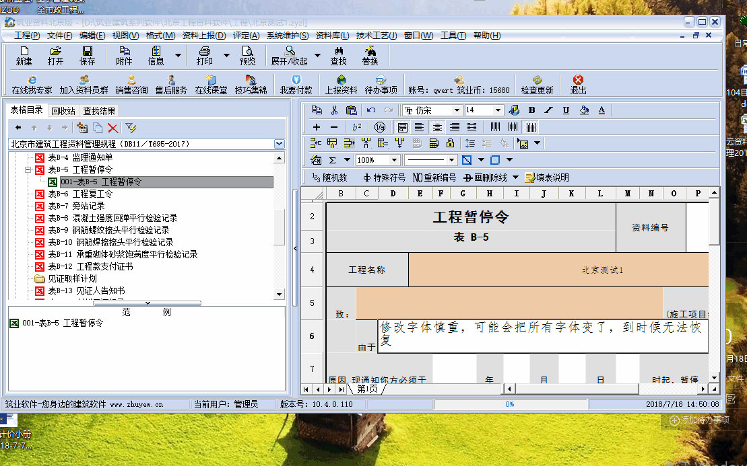Image resolution: width=747 pixels, height=466 pixels.
Task: Click the 查找 binoculars icon
Action: (x=338, y=55)
